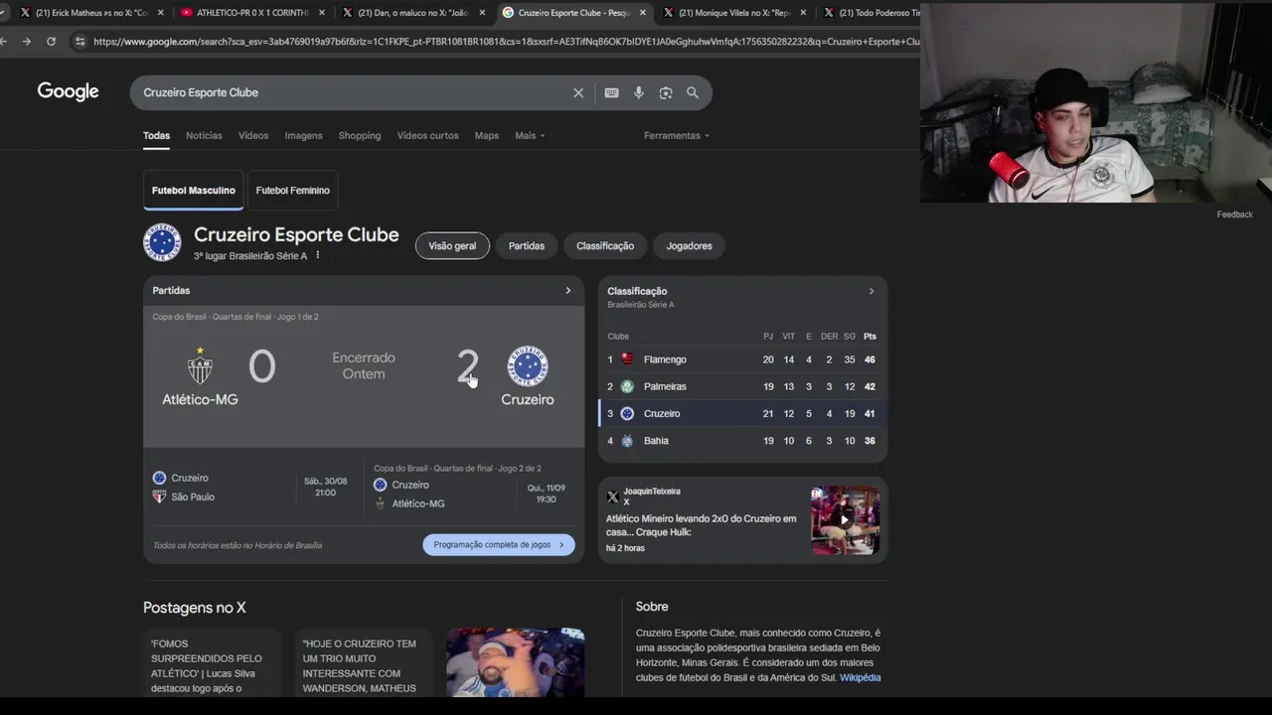Screen dimensions: 1272x715
Task: Click the Cruzeiro crest in match result
Action: [528, 365]
